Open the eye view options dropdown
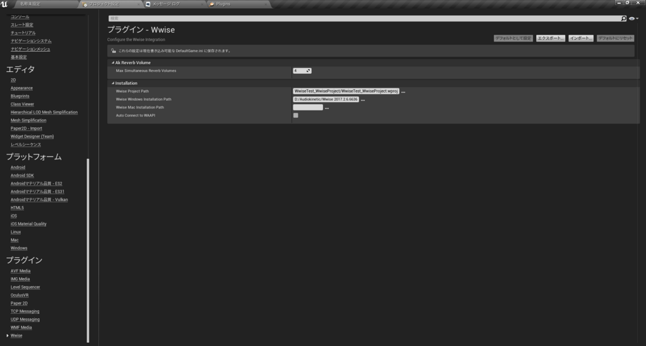This screenshot has height=346, width=646. click(x=633, y=18)
